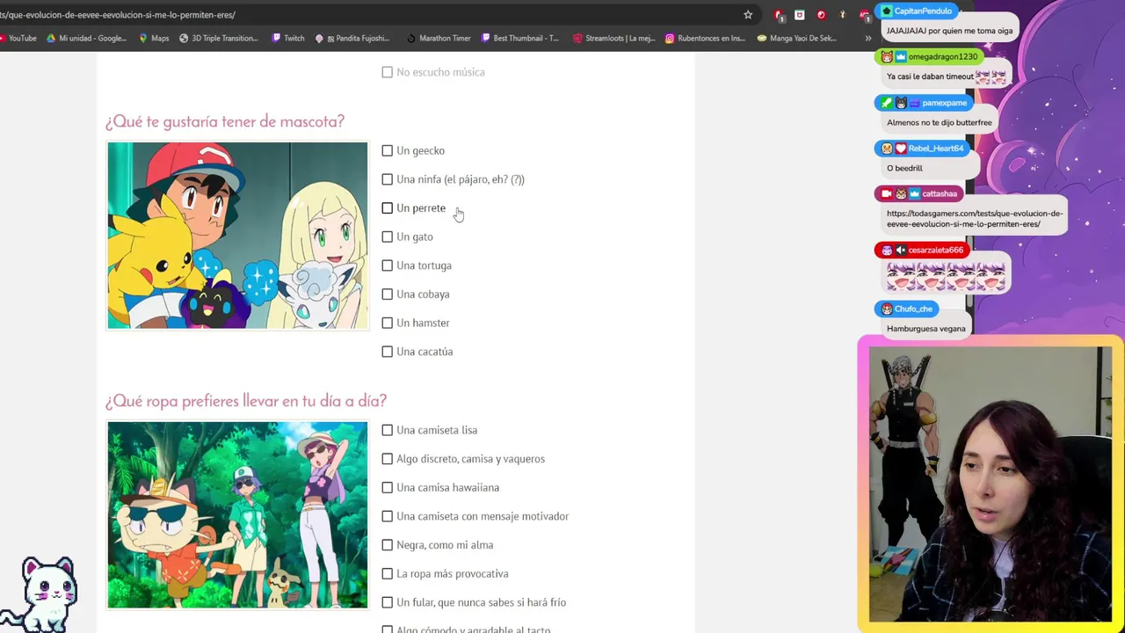Click Chufo_che username in chat

913,309
